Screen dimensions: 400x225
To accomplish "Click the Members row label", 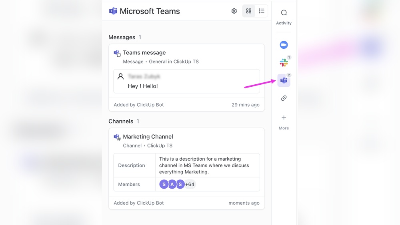I will pos(129,184).
